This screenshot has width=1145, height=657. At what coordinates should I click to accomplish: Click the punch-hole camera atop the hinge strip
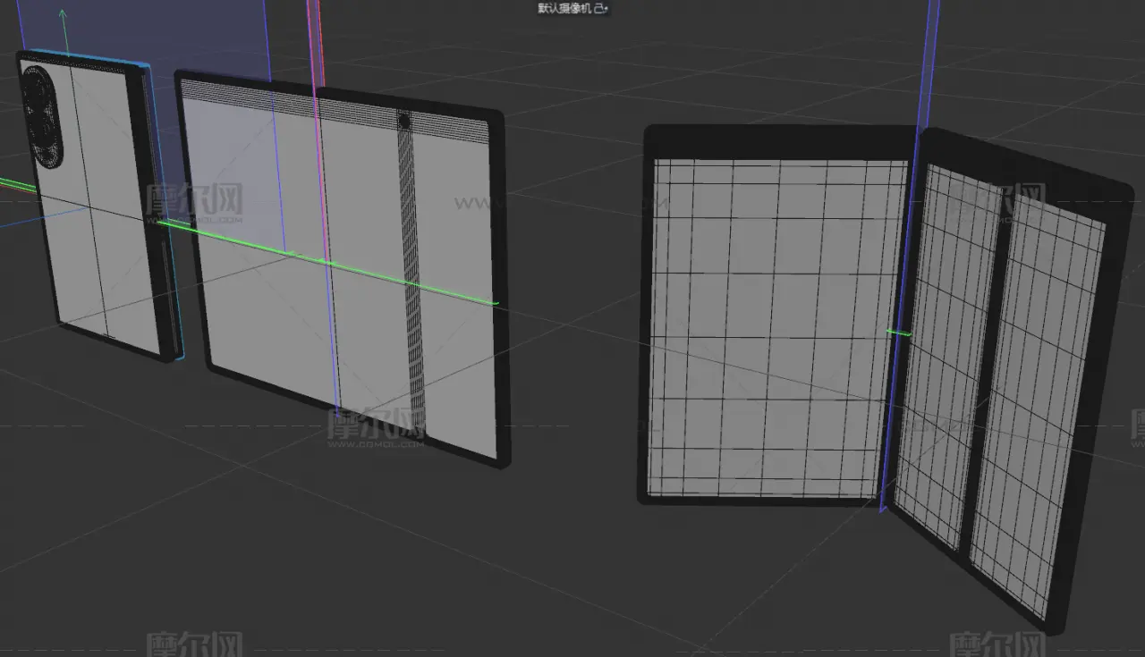tap(404, 120)
